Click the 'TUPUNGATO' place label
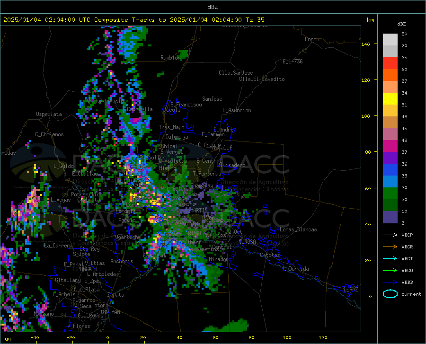This screenshot has height=344, width=426. 85,269
